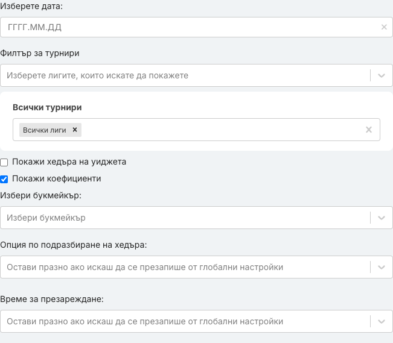Click the 'Покажи хедъра на уиджета' label text

pos(69,162)
